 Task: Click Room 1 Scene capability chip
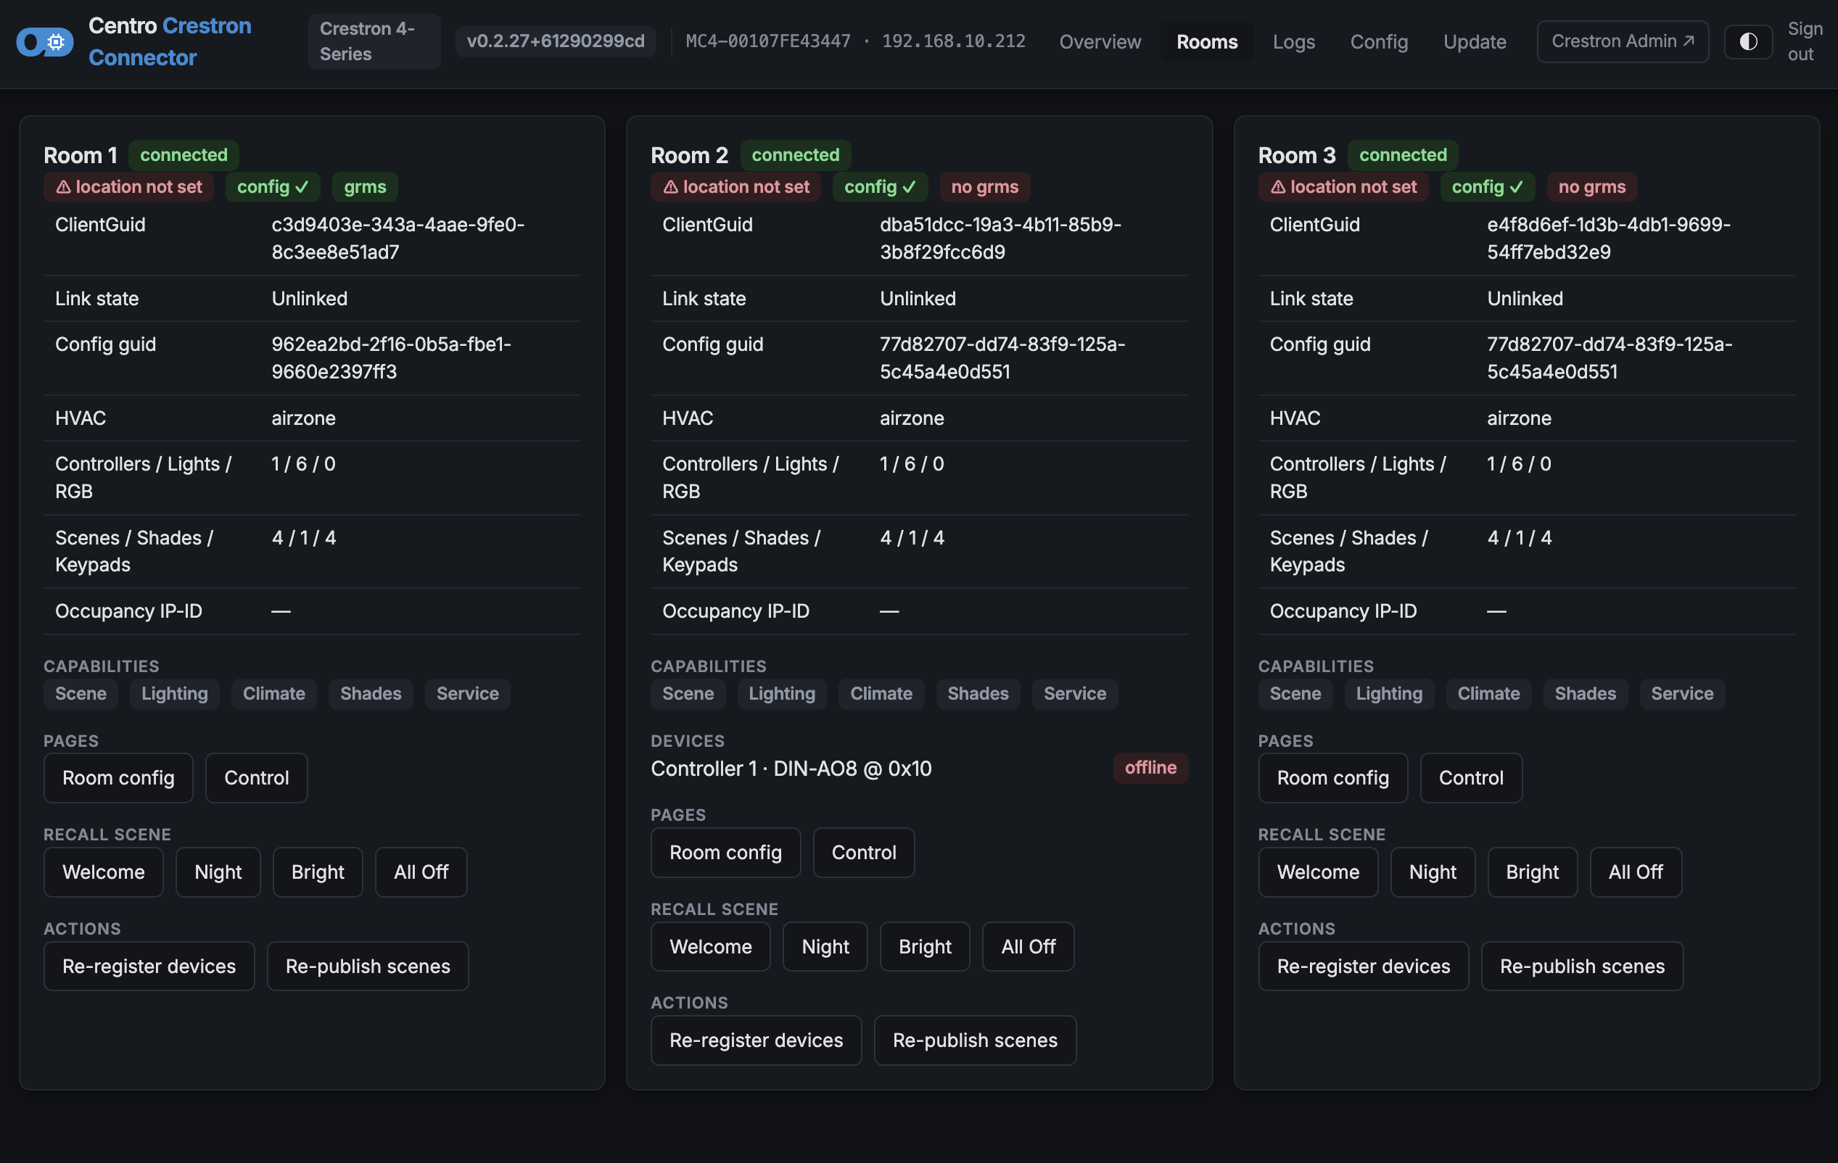tap(81, 694)
